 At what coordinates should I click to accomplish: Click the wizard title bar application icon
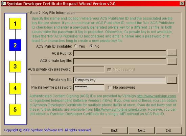(3, 4)
